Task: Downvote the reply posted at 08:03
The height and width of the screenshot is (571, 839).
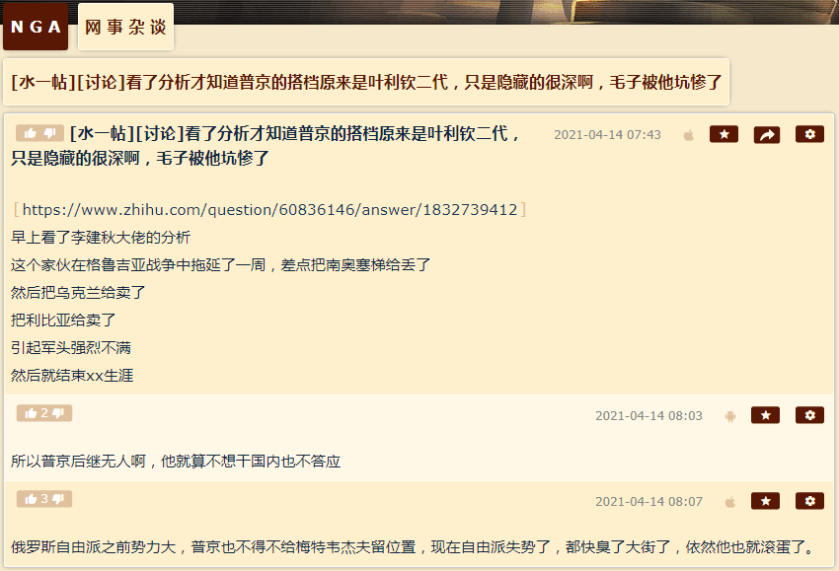Action: (x=58, y=413)
